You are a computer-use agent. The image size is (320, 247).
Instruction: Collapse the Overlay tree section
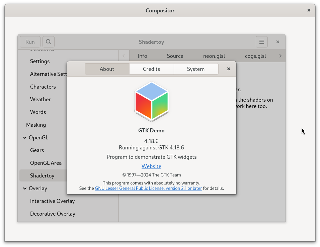click(25, 188)
